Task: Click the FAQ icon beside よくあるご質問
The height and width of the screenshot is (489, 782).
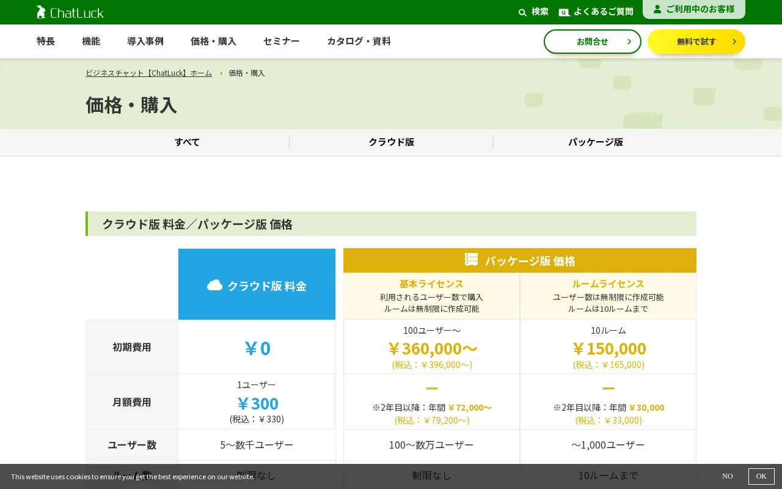Action: pyautogui.click(x=564, y=12)
